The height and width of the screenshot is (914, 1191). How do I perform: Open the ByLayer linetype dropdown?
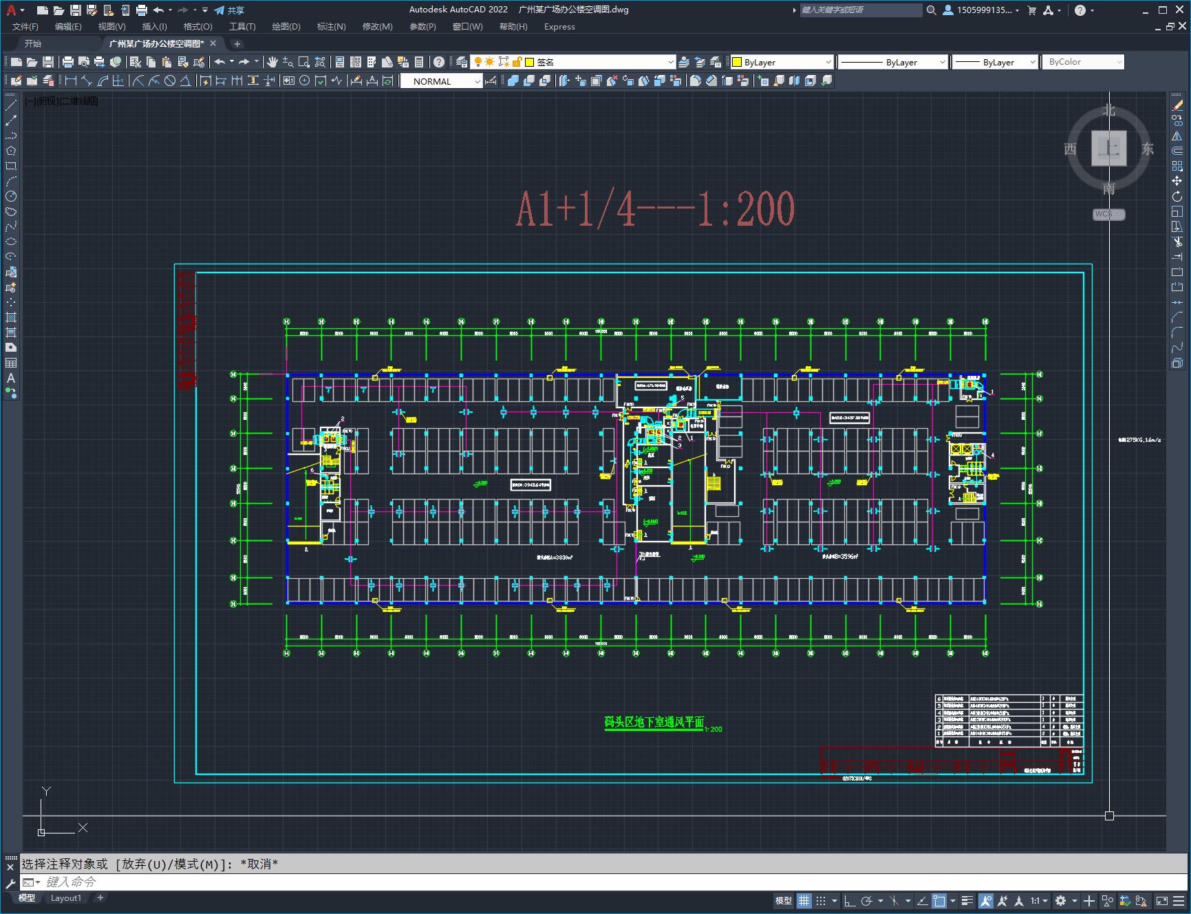pyautogui.click(x=893, y=62)
